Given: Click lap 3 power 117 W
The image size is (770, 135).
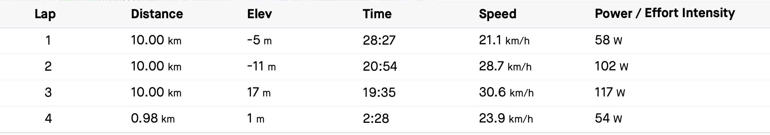Looking at the screenshot, I should pos(610,92).
